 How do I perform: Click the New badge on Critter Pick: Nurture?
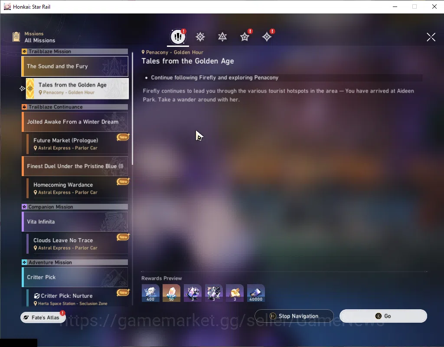pyautogui.click(x=123, y=293)
